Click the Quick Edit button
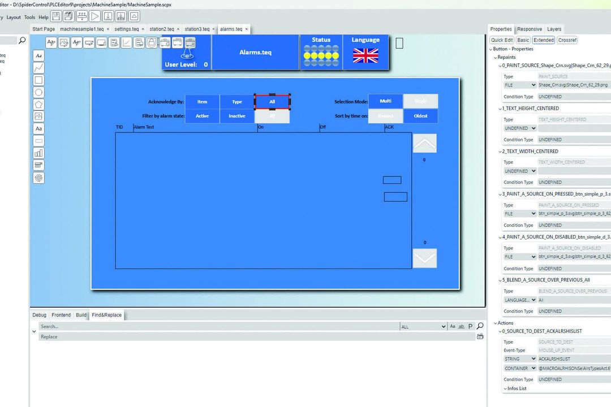Screen dimensions: 611x407 click(x=501, y=40)
